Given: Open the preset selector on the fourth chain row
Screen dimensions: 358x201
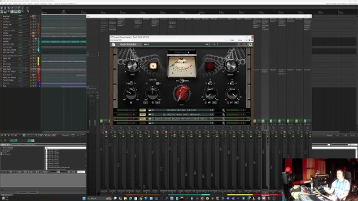Looking at the screenshot, I should (181, 123).
